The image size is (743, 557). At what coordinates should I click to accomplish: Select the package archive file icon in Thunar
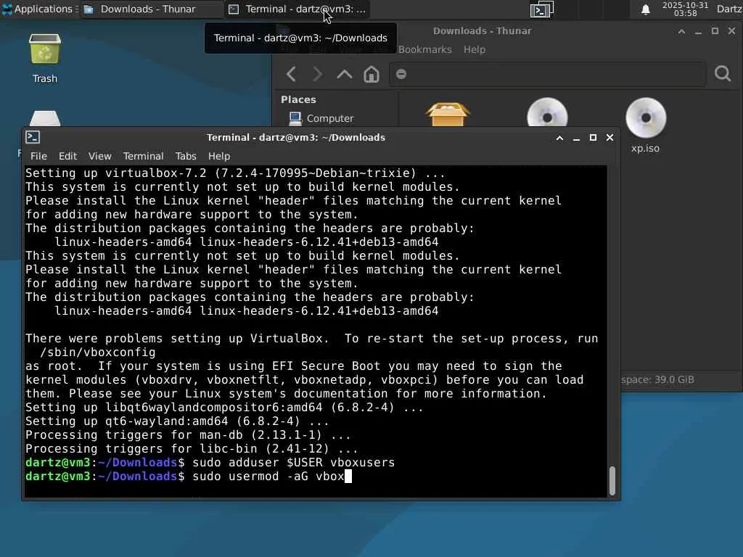[x=448, y=114]
